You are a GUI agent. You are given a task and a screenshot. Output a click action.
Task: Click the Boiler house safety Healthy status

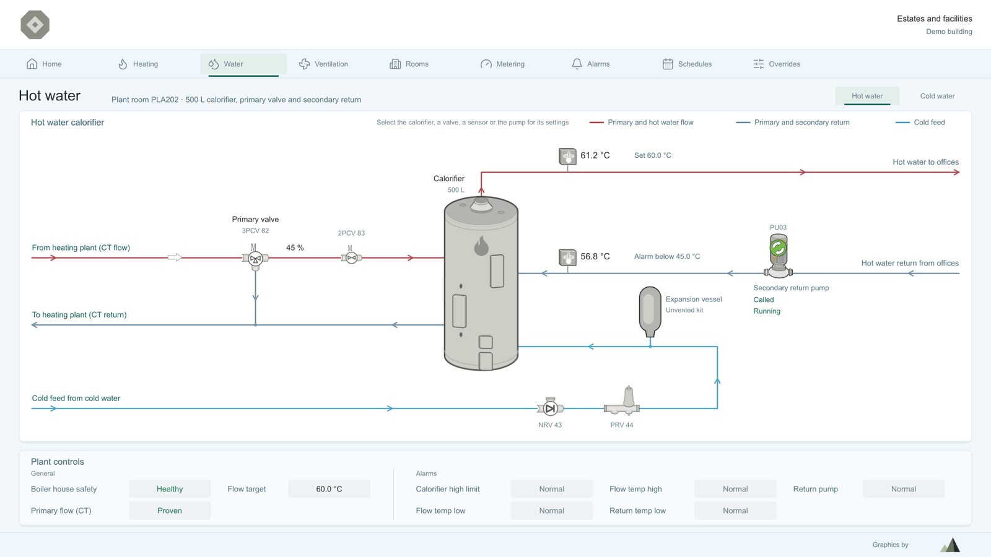coord(170,489)
